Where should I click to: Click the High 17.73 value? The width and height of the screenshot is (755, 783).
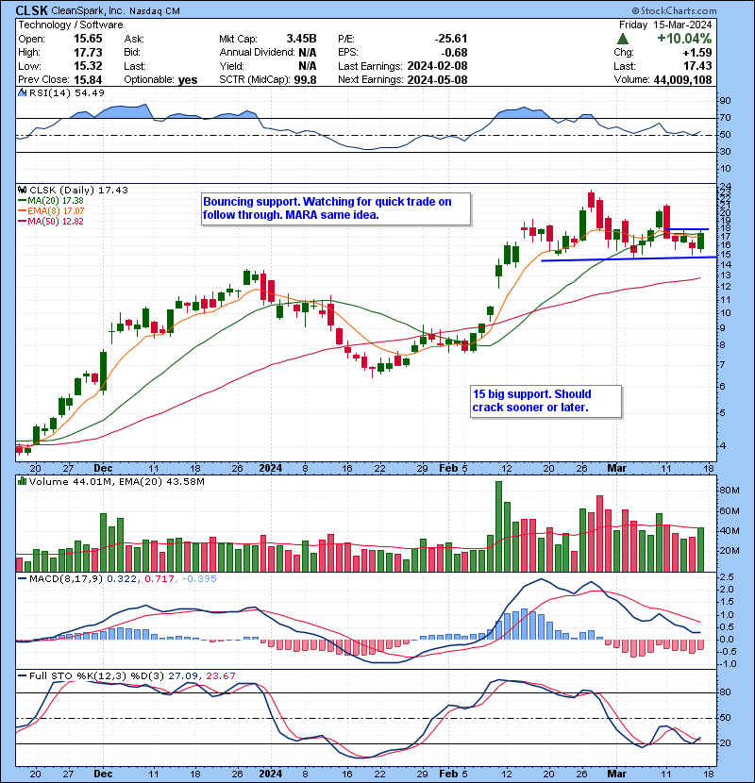click(x=88, y=53)
